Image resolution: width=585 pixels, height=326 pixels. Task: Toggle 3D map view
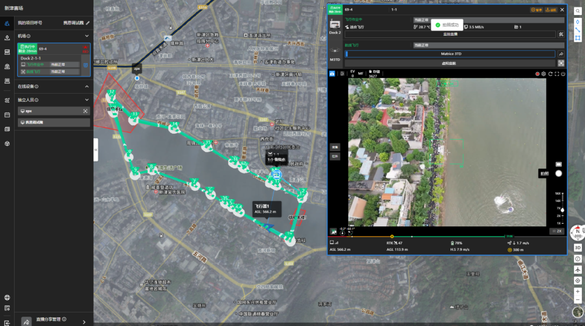[x=578, y=247]
